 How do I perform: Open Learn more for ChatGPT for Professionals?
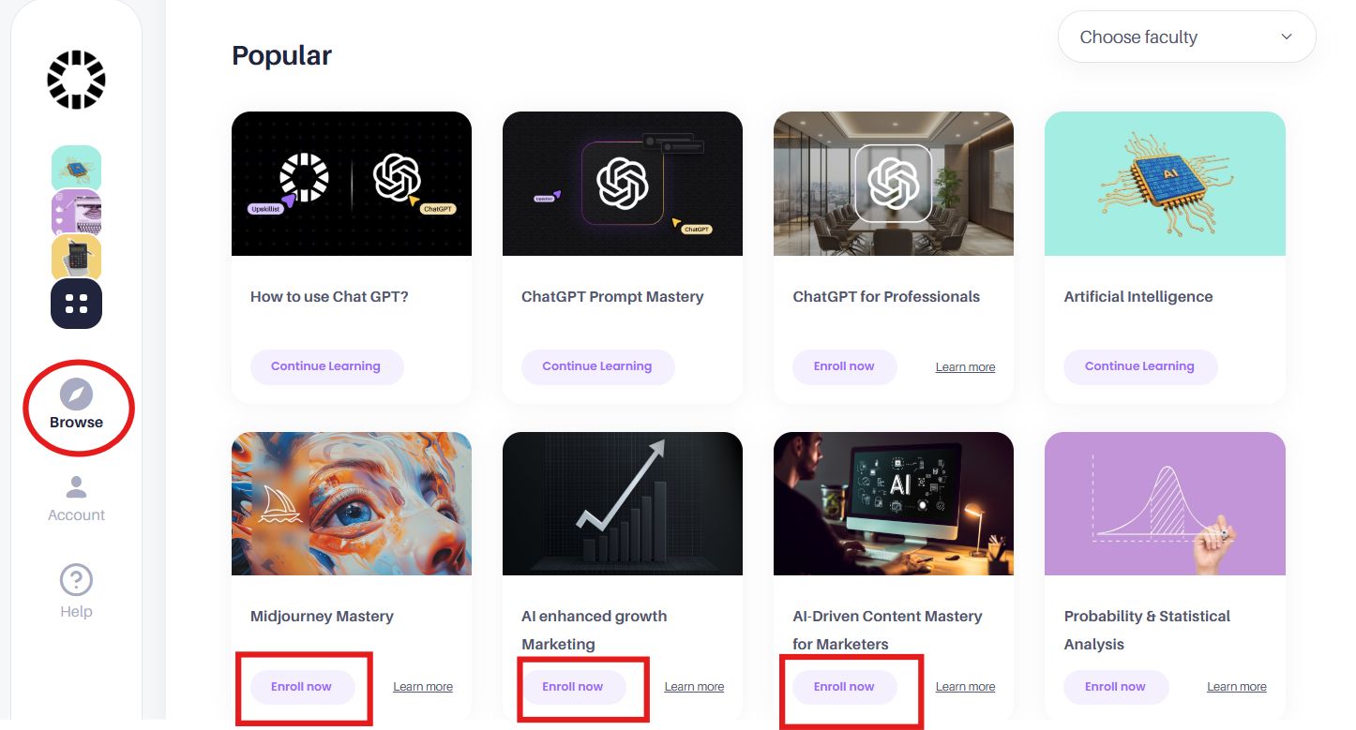965,367
